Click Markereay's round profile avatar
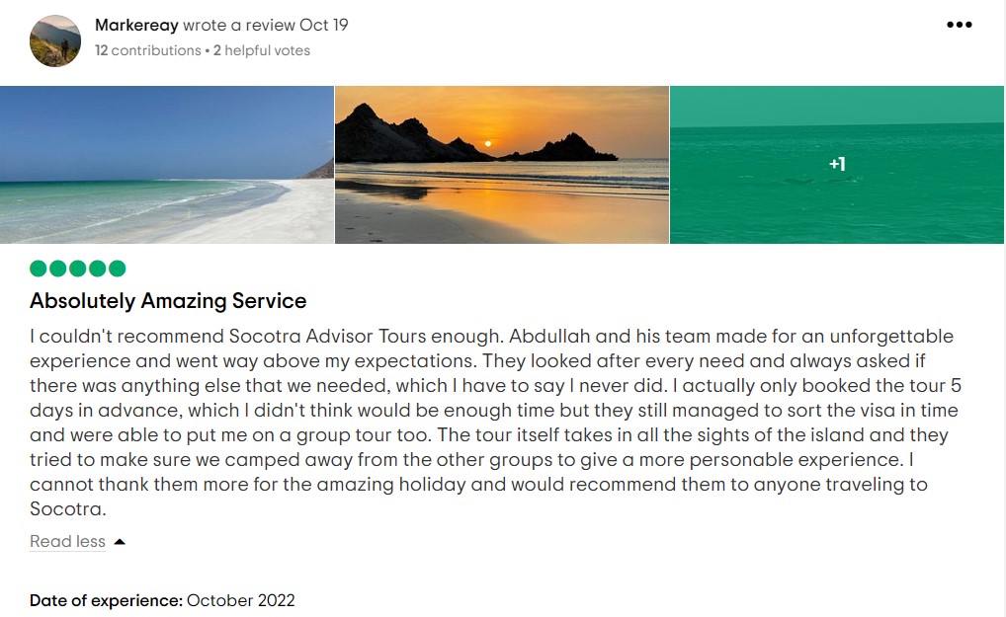Screen dimensions: 1006x617 coord(55,40)
